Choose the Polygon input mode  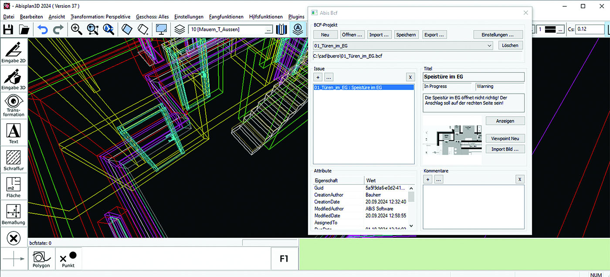[x=41, y=259]
